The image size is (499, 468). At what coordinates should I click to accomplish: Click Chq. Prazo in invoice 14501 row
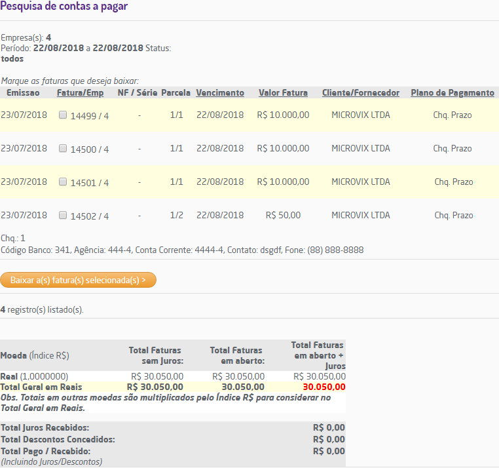point(454,182)
